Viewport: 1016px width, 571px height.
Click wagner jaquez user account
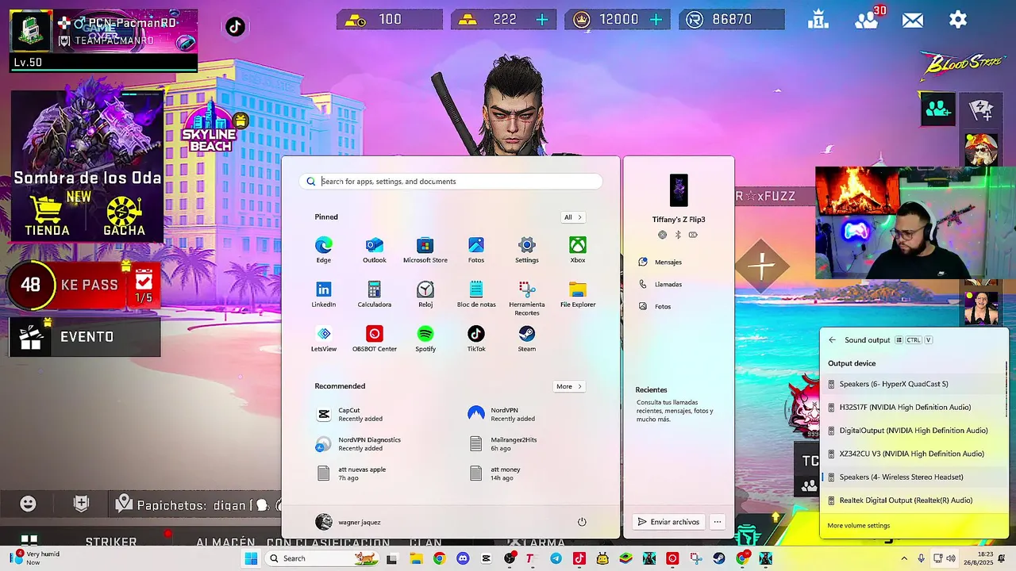pyautogui.click(x=348, y=522)
